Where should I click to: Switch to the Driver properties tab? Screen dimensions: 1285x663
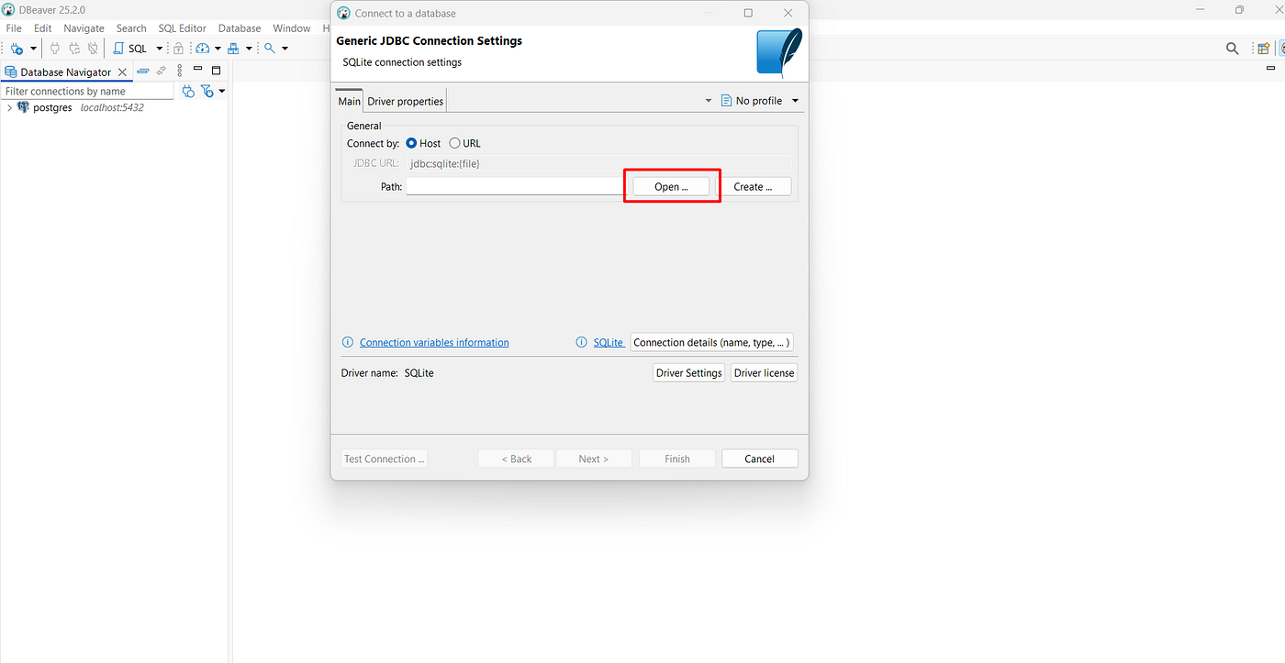tap(406, 101)
